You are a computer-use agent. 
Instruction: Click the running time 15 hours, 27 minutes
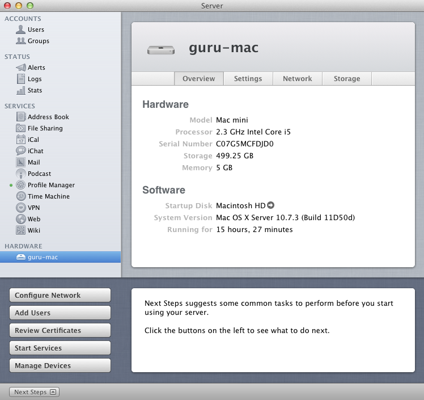coord(255,229)
